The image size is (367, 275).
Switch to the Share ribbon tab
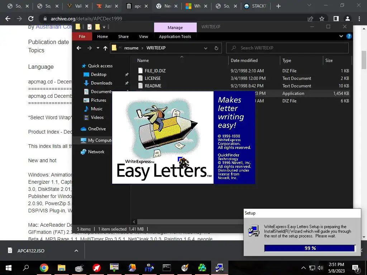tap(123, 37)
